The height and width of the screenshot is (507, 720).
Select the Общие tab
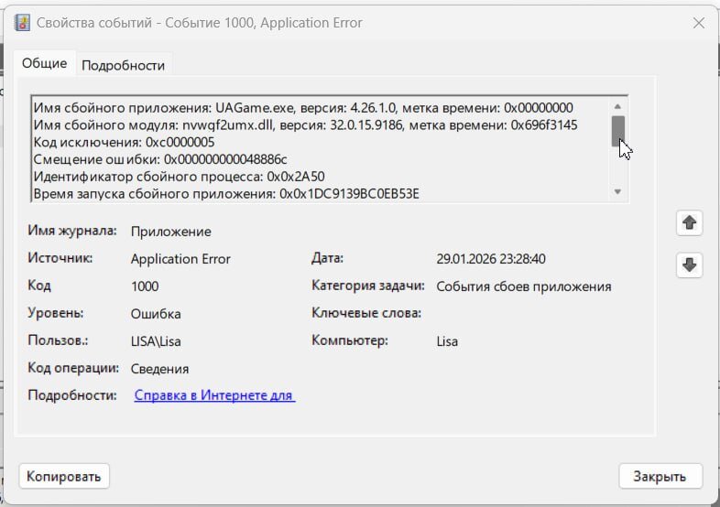pos(44,64)
